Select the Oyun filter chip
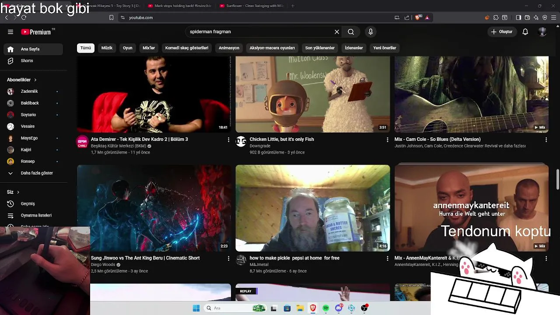560x315 pixels. 128,48
